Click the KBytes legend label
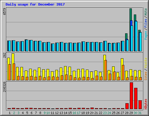Viewport: 149px width, 116px height. 146,104
